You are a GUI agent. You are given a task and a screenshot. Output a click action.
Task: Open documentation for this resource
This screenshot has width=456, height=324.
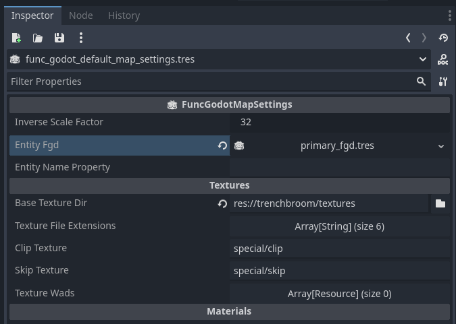pos(443,59)
